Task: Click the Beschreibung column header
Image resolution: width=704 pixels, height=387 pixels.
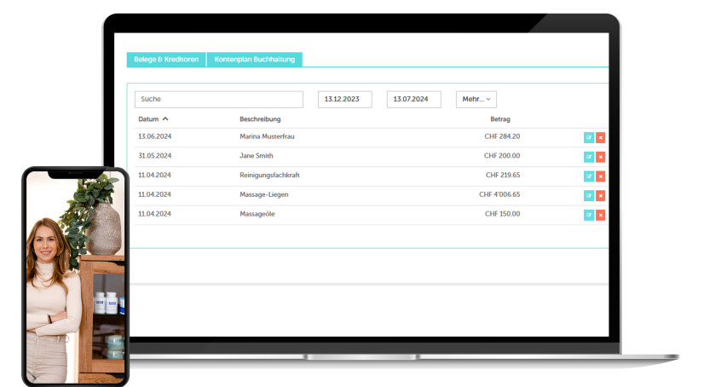Action: coord(260,119)
